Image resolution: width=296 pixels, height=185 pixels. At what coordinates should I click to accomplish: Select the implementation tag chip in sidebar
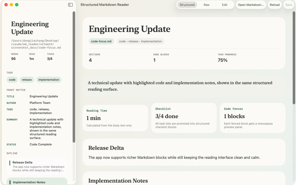pyautogui.click(x=49, y=80)
